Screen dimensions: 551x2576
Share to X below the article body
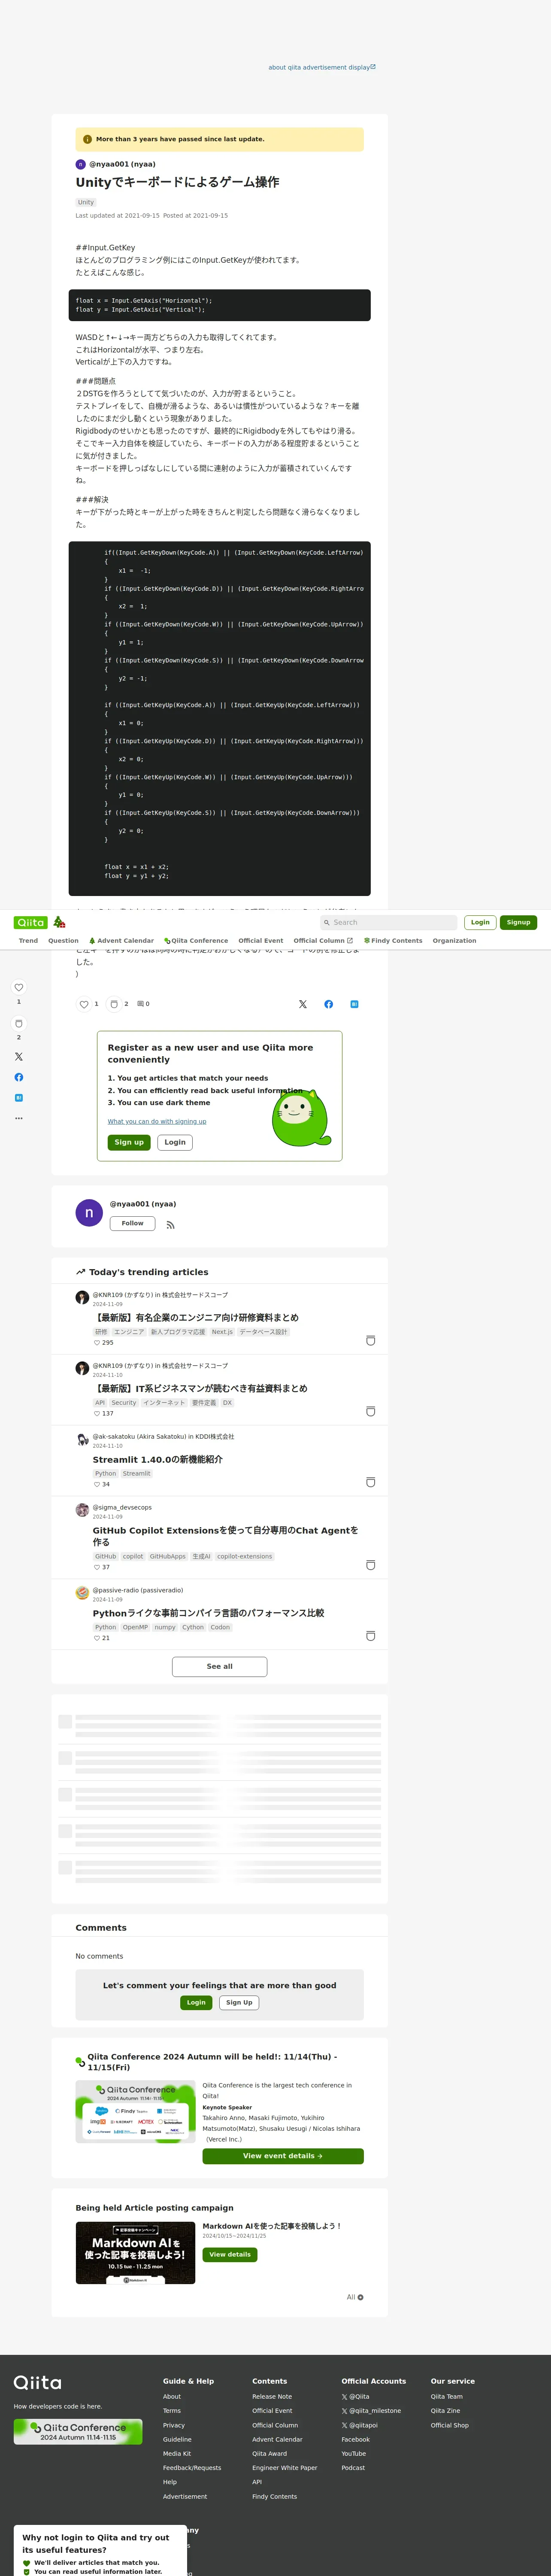pyautogui.click(x=303, y=1004)
